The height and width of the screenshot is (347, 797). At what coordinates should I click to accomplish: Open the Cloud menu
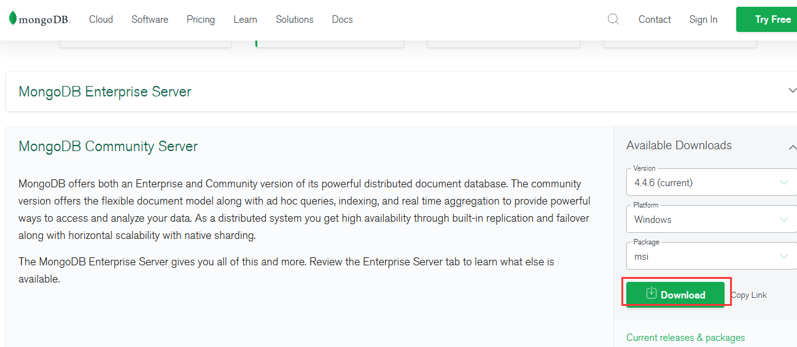coord(101,20)
